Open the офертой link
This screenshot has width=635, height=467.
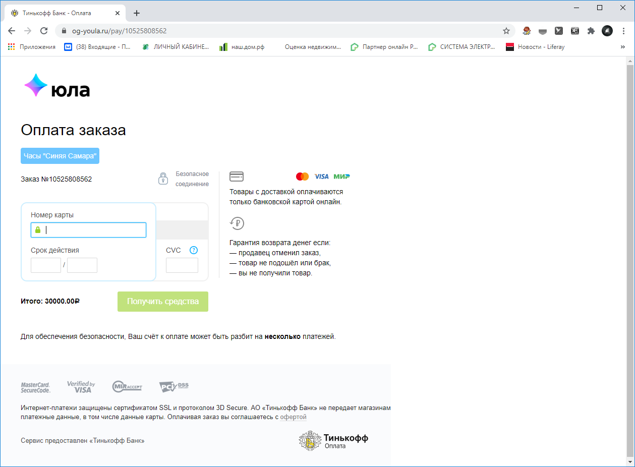coord(294,418)
